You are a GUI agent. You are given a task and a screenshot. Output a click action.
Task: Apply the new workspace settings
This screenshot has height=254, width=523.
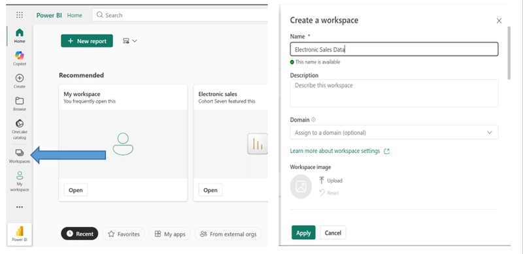(x=303, y=232)
